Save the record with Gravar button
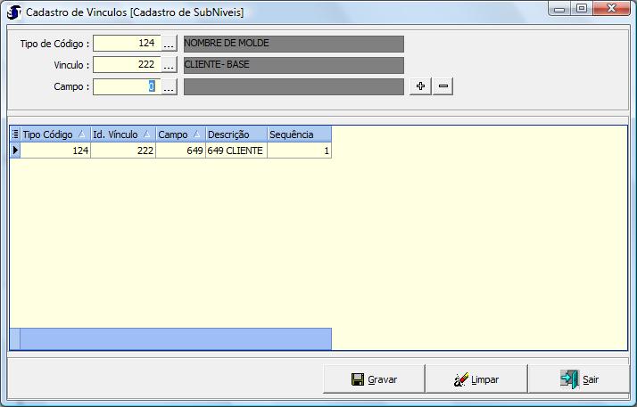 click(374, 379)
